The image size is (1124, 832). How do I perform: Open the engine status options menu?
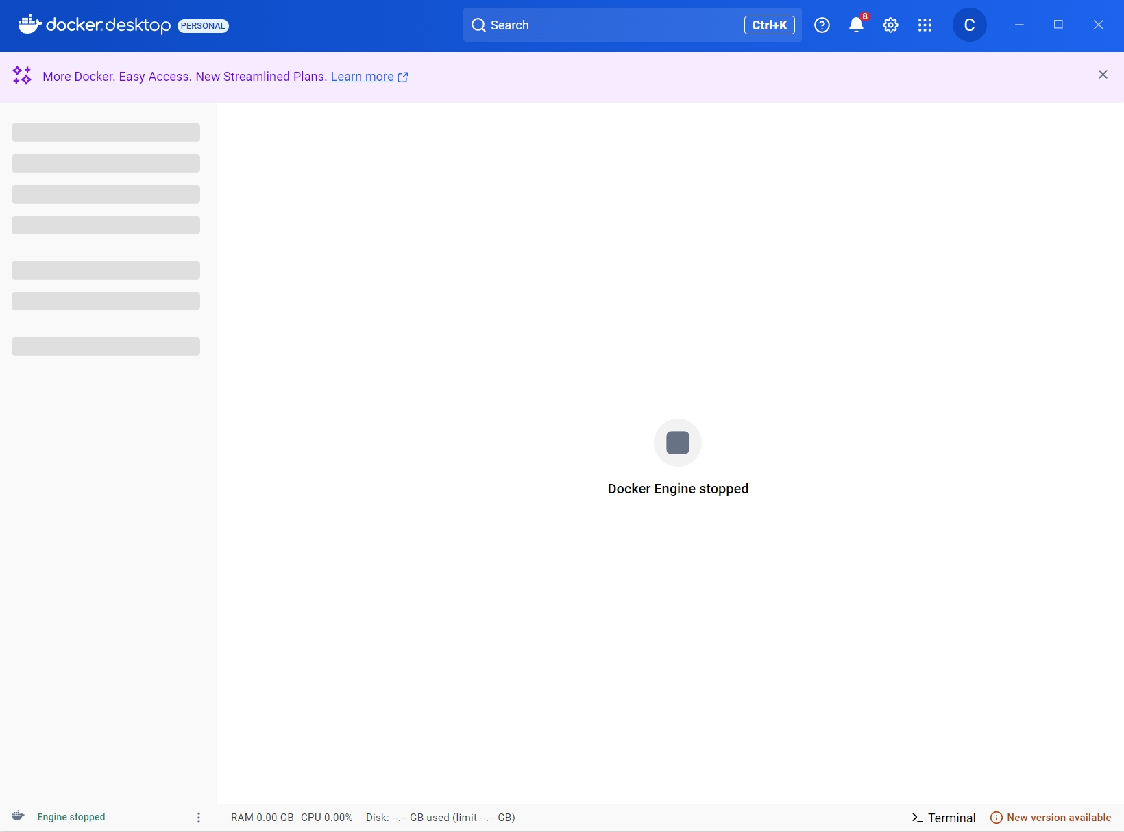tap(198, 817)
